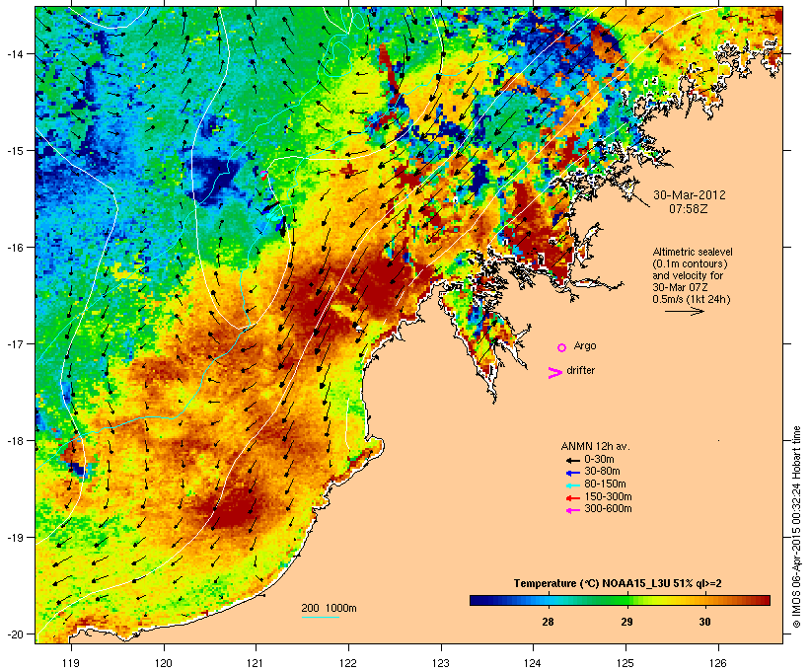Click the latitude label -15

[x=14, y=151]
